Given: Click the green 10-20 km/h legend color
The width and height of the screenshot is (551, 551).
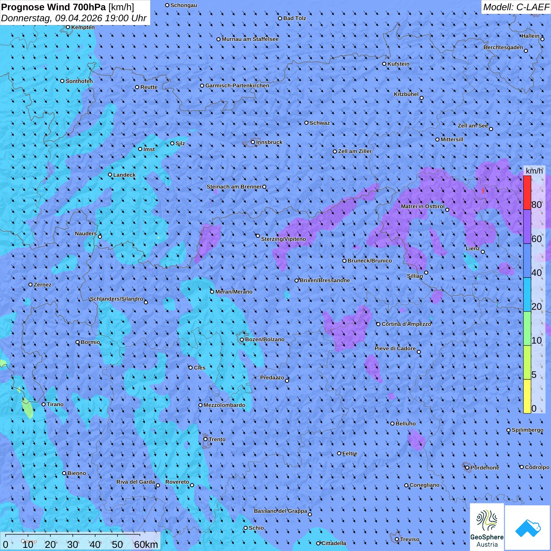Looking at the screenshot, I should pos(527,329).
